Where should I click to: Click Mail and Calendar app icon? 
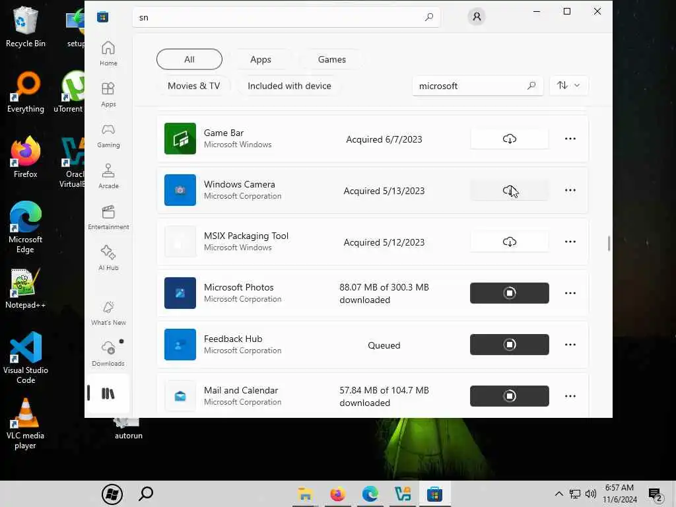point(180,396)
